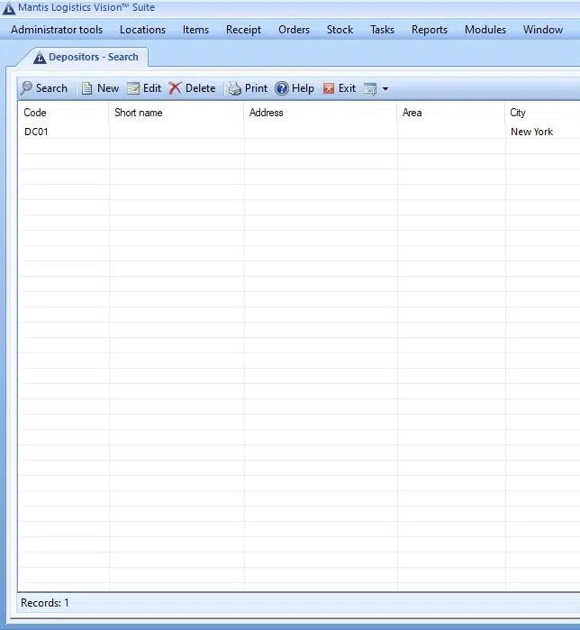580x630 pixels.
Task: Open the Locations menu
Action: tap(142, 30)
